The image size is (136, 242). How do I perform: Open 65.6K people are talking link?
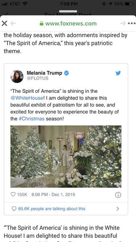51,209
